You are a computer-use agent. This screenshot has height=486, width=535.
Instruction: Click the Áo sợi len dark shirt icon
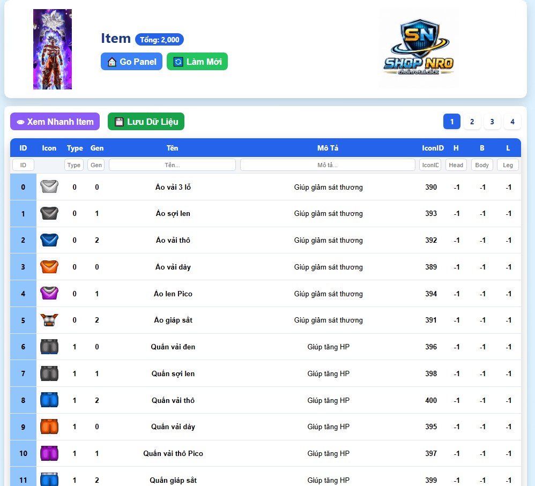[x=49, y=213]
